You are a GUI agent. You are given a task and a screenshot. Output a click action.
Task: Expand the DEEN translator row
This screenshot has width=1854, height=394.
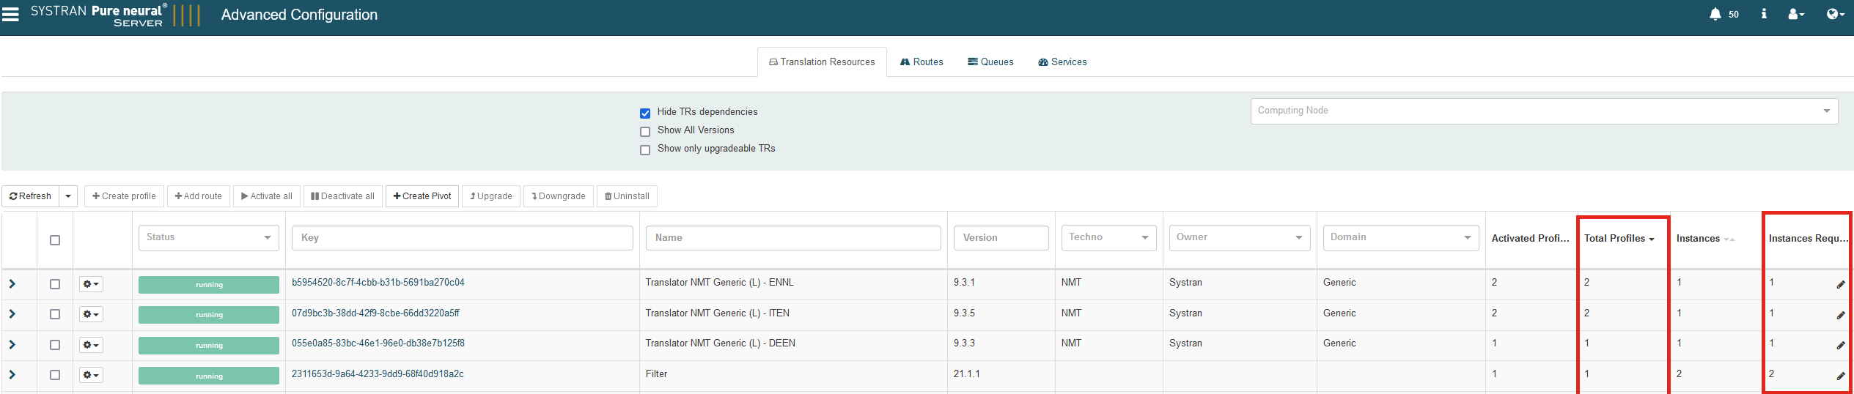(x=12, y=344)
